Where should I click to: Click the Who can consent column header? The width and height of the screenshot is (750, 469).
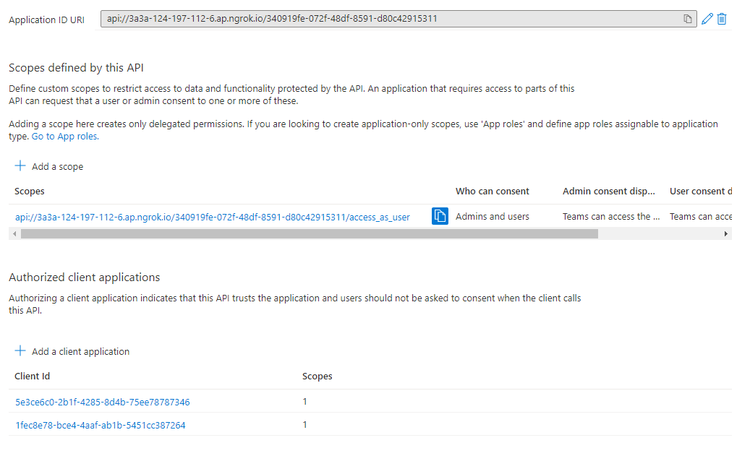(x=492, y=191)
